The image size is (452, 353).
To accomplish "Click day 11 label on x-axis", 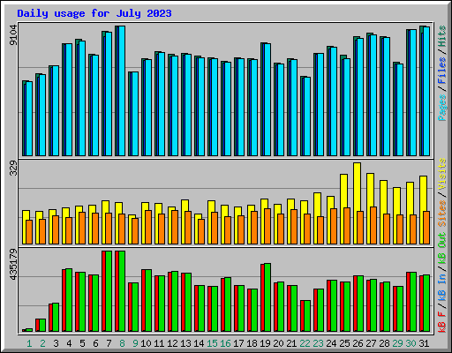I will (x=159, y=343).
